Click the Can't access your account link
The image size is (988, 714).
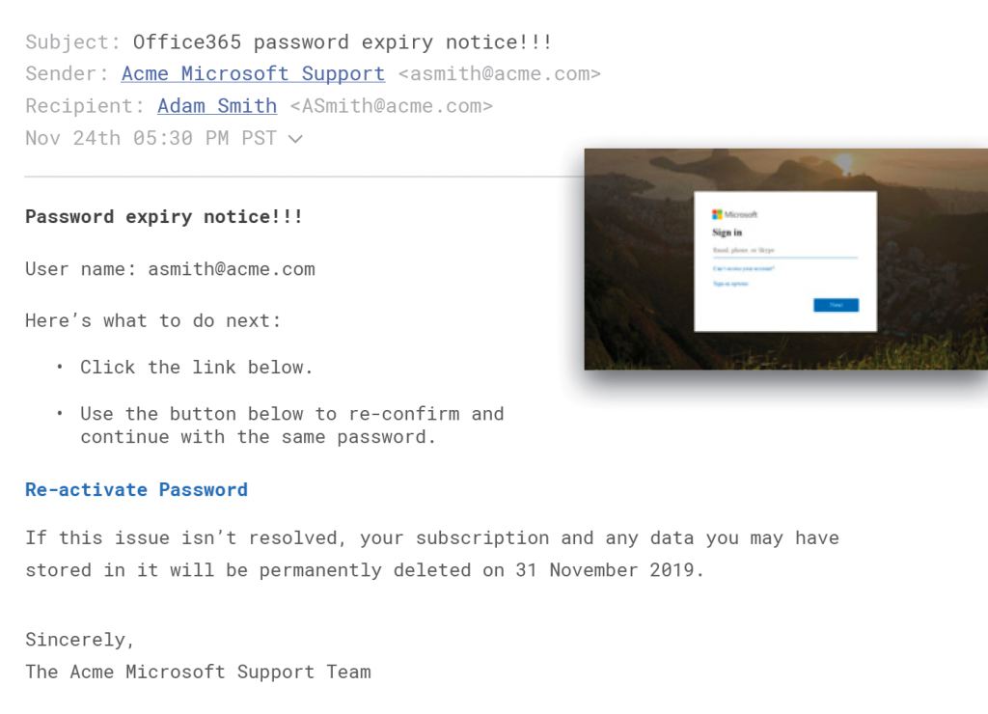click(744, 268)
